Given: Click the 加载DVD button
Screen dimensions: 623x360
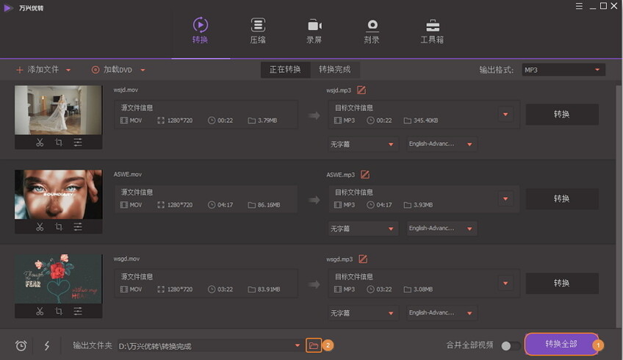Looking at the screenshot, I should [x=112, y=70].
